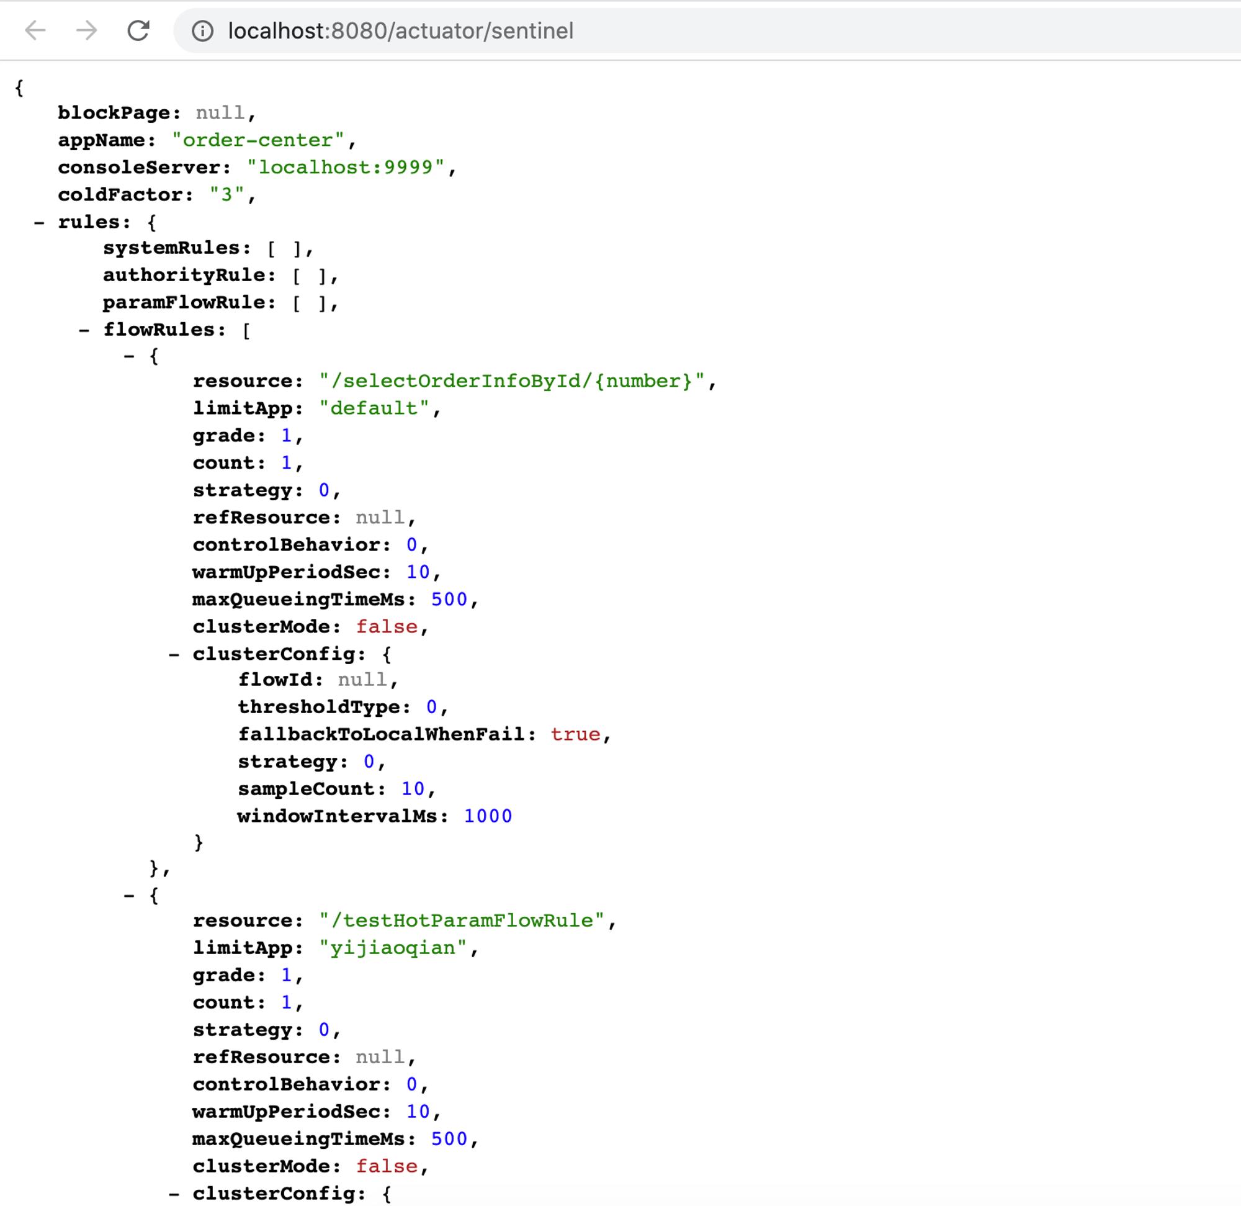Image resolution: width=1241 pixels, height=1206 pixels.
Task: Click the second rule's maxQueueingTimeMs 500
Action: 449,1139
